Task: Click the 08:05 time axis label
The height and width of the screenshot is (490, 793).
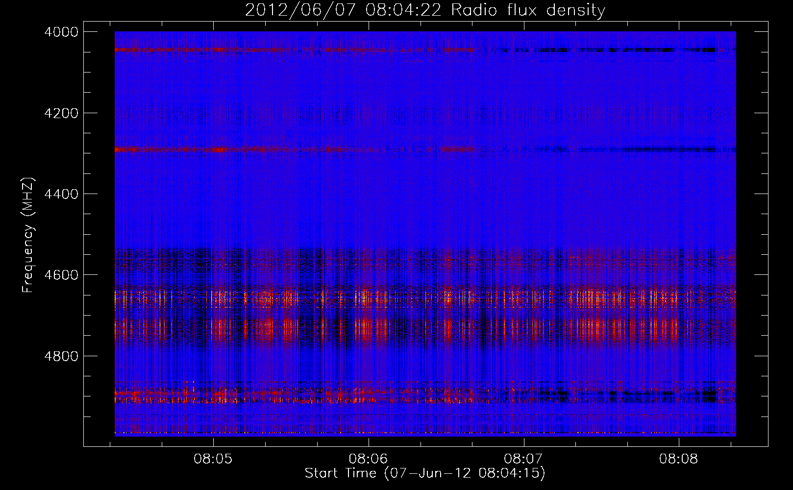Action: click(x=213, y=459)
